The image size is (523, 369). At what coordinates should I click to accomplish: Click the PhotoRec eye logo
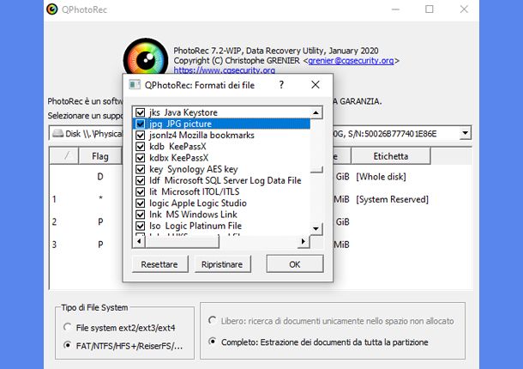point(146,57)
